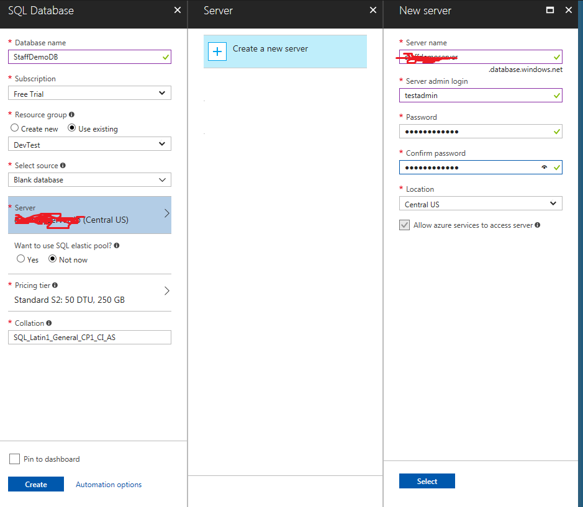Click the SQL elastic pool info icon
Screen dimensions: 583x507
pyautogui.click(x=117, y=245)
